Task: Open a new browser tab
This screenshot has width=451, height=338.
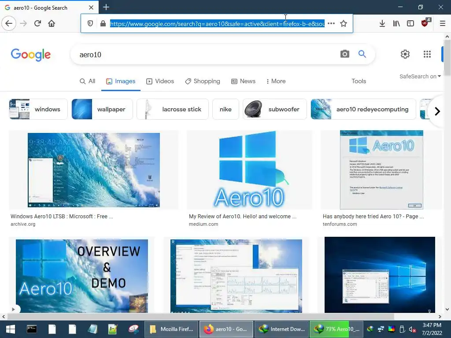Action: [106, 7]
